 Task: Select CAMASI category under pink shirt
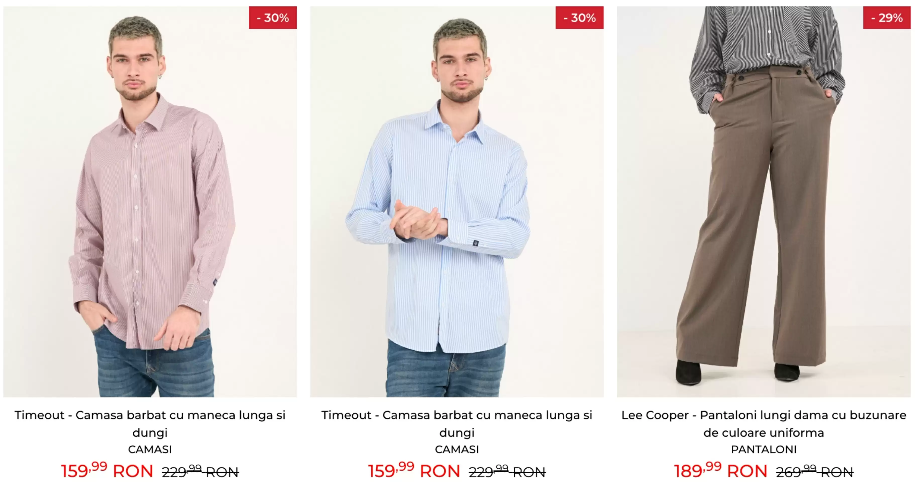(x=150, y=450)
